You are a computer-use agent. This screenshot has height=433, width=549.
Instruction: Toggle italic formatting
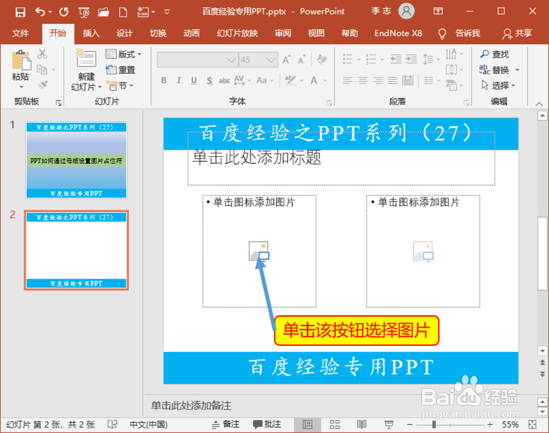click(179, 81)
